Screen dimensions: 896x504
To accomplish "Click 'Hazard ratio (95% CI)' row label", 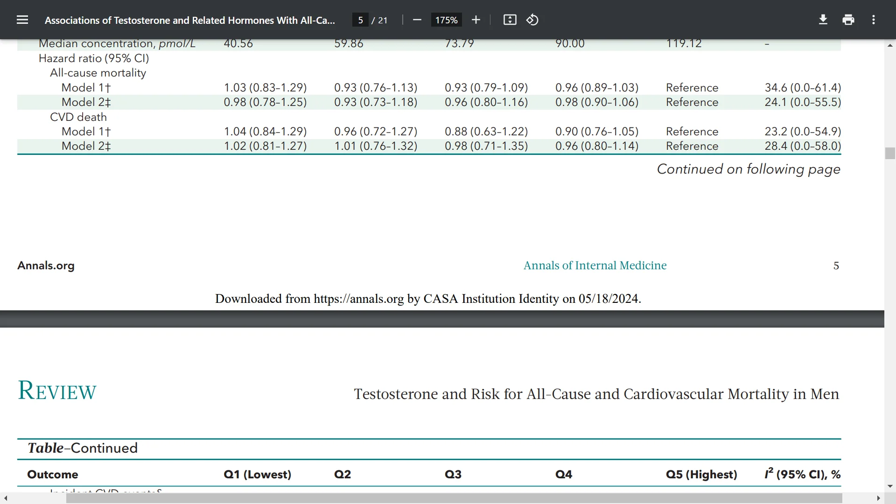I will click(x=94, y=58).
